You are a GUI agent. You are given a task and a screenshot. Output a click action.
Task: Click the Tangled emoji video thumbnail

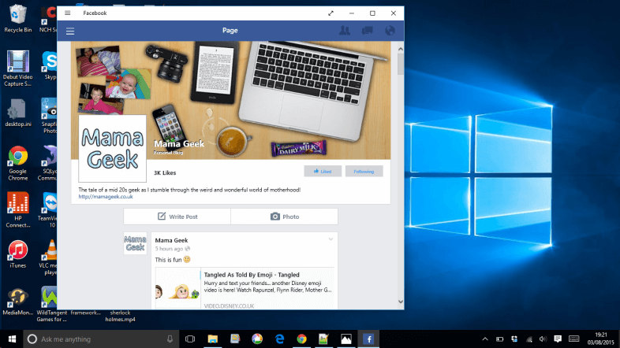pos(178,288)
